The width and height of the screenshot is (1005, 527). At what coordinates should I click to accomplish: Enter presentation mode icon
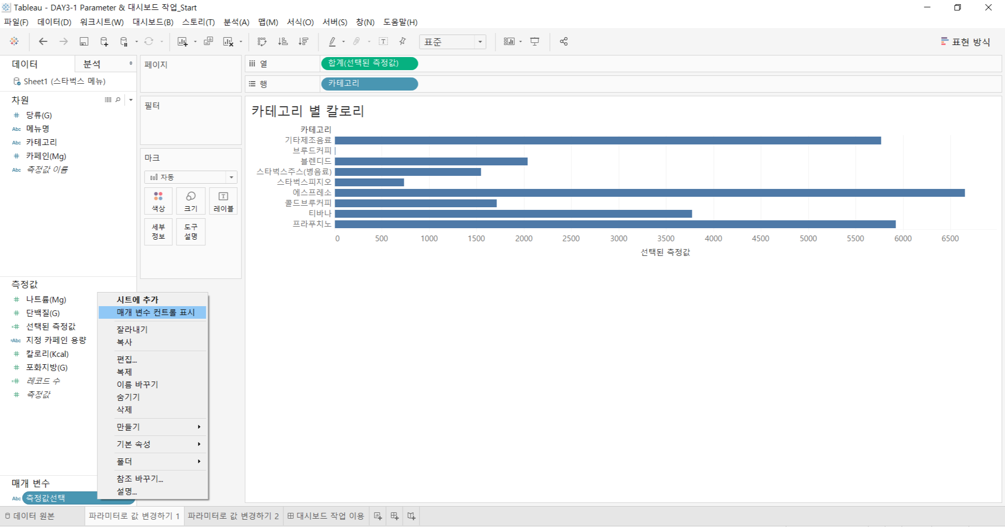(535, 41)
